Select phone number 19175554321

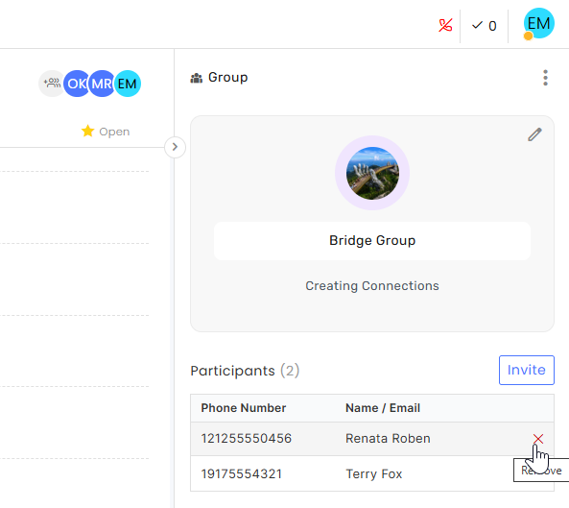[242, 473]
